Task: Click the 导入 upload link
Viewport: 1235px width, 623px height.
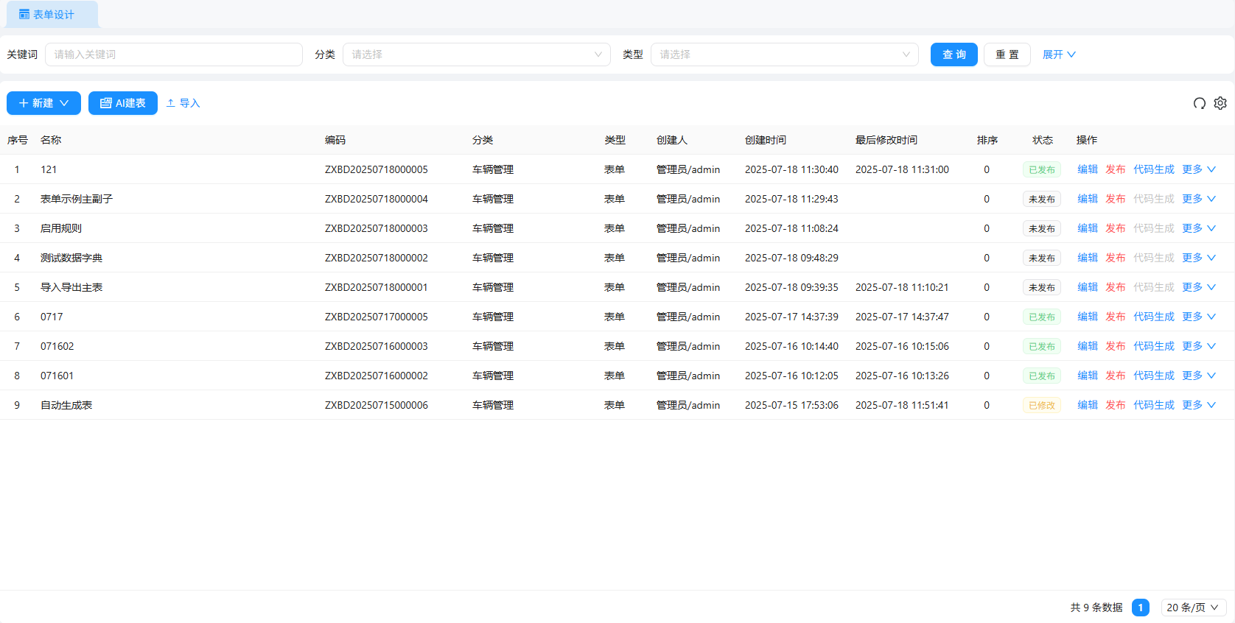Action: pos(183,103)
